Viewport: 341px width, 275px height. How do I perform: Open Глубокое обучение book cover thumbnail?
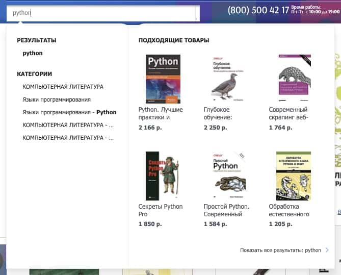(228, 79)
